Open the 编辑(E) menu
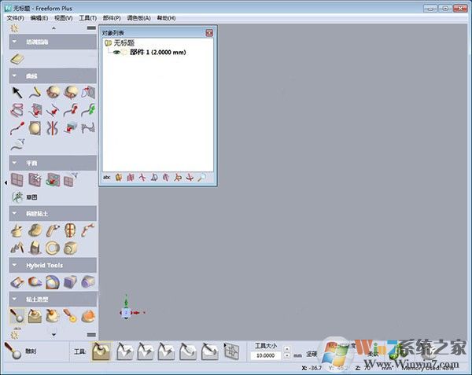472x375 pixels. click(x=39, y=18)
